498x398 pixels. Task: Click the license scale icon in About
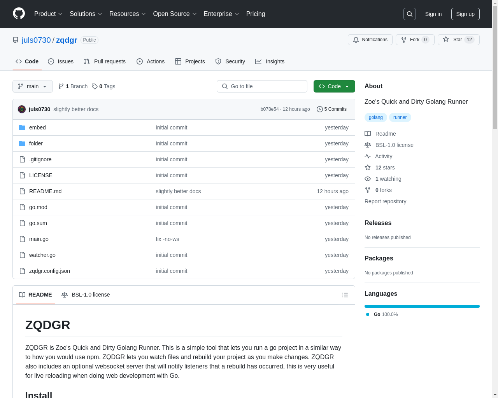[x=368, y=145]
